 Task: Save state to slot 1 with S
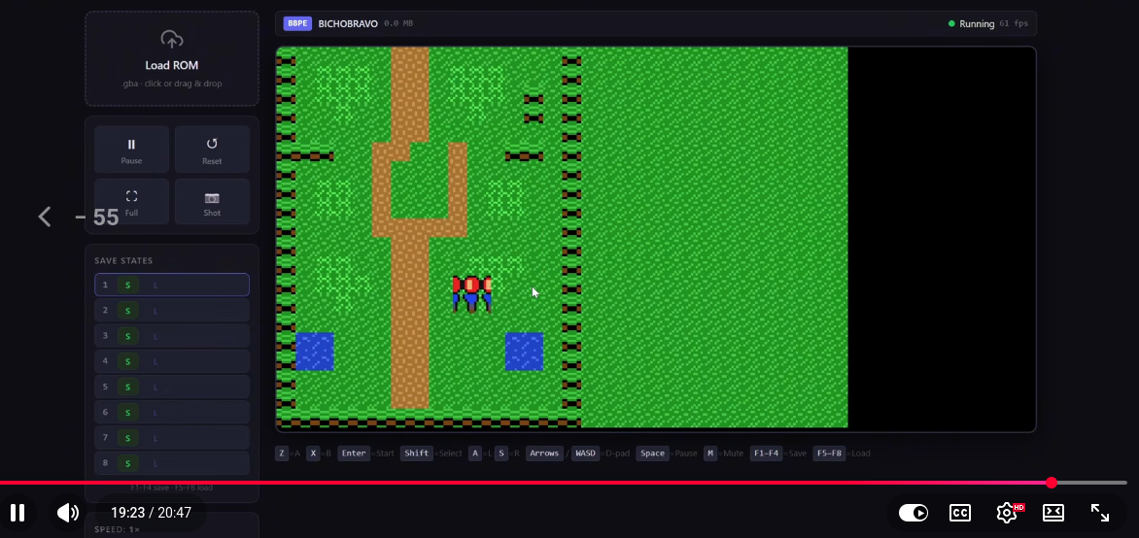[x=128, y=286]
